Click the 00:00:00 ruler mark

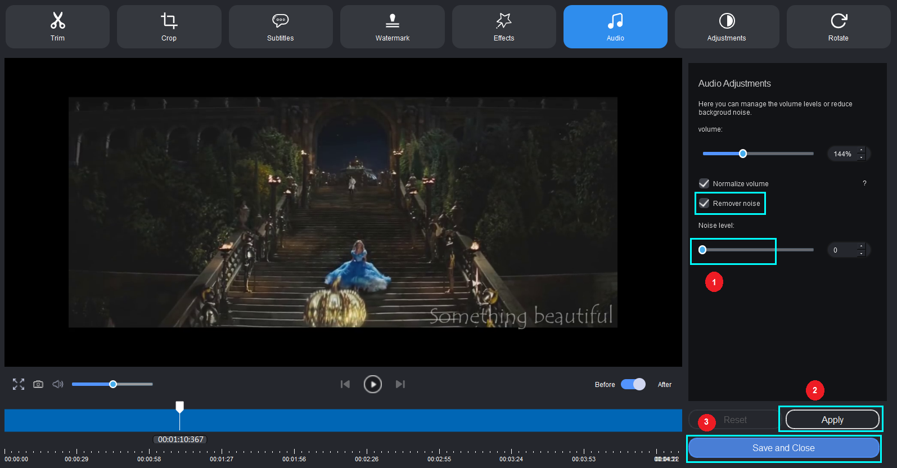tap(16, 459)
